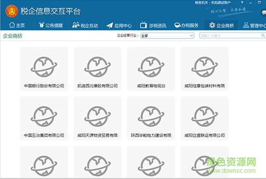Click globe icon of 咸阳立盛联运有限公司
The image size is (266, 179).
[x=205, y=116]
